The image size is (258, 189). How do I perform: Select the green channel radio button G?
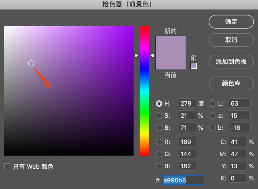[x=159, y=154]
